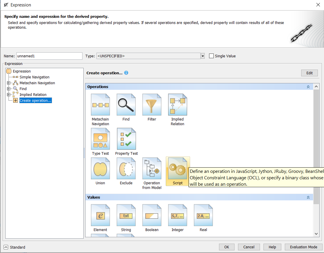Select the Find operation icon
The height and width of the screenshot is (253, 324).
126,104
